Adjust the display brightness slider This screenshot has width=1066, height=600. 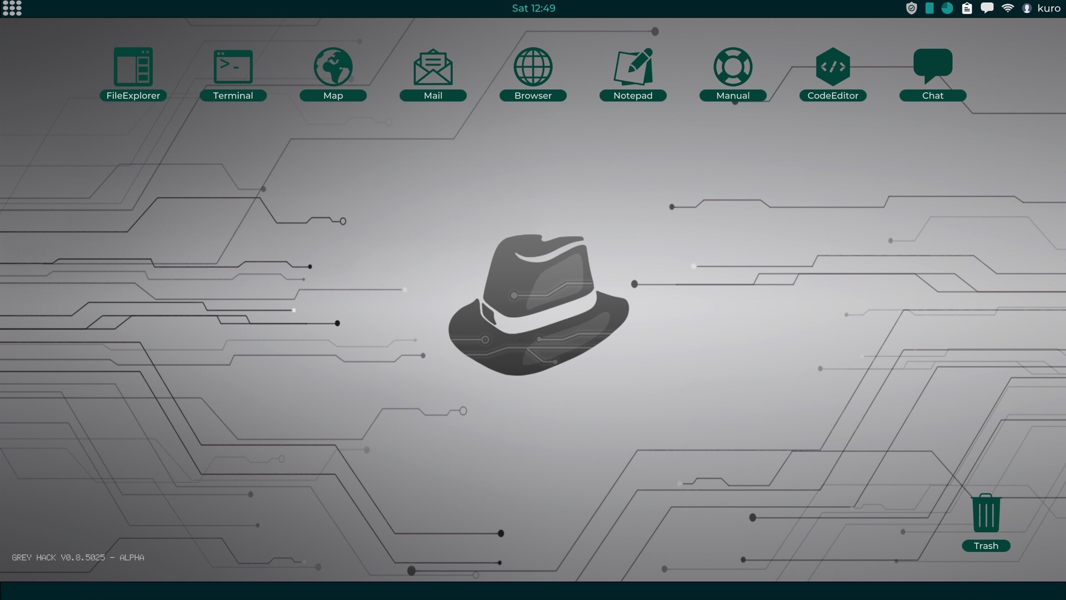click(931, 8)
